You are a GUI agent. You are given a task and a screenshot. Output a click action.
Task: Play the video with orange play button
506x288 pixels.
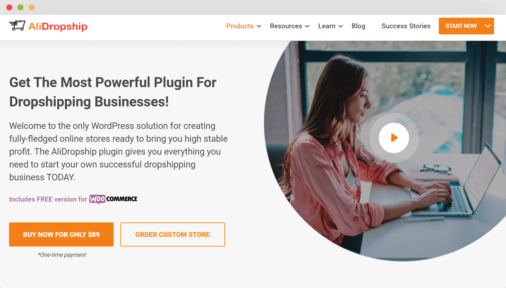coord(394,138)
